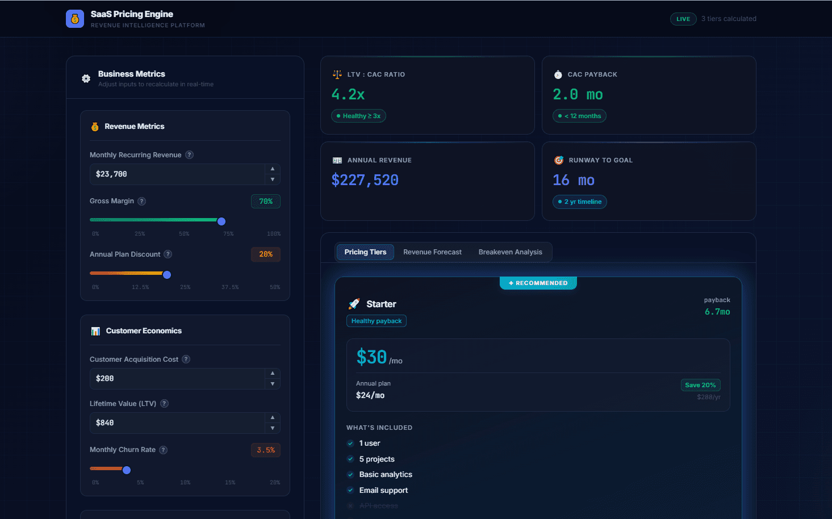Open the Customer Acquisition Cost help icon
This screenshot has width=832, height=519.
(186, 359)
